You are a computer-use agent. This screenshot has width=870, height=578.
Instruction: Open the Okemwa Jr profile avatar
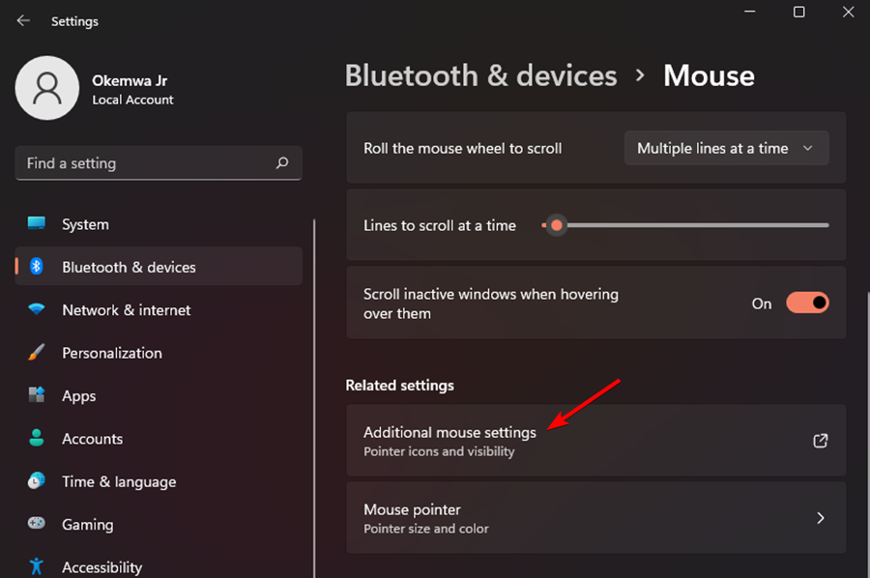[x=46, y=88]
